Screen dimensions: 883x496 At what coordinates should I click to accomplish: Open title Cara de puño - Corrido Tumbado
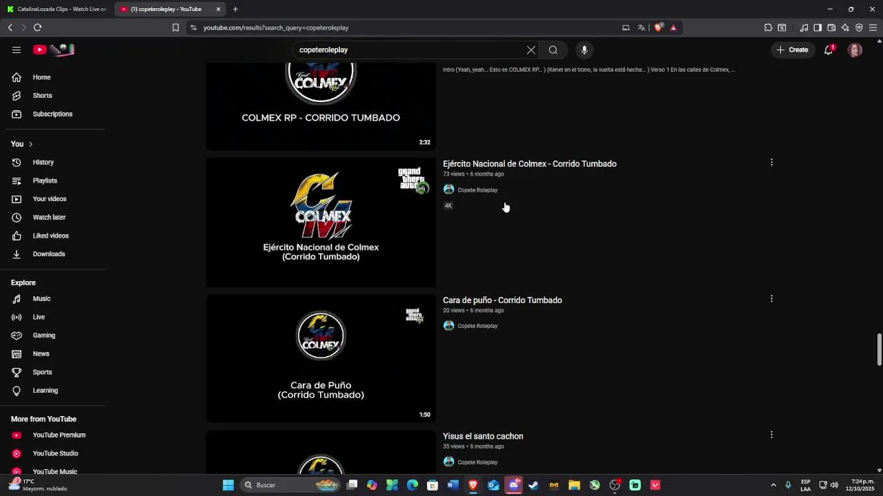tap(502, 300)
